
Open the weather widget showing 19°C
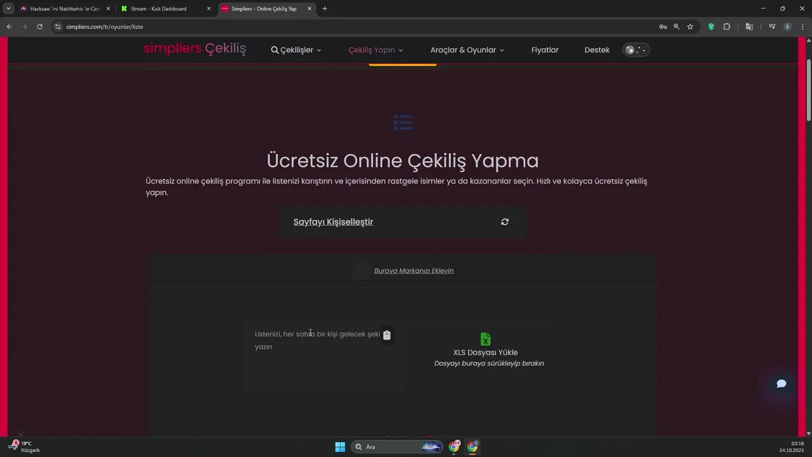point(24,447)
